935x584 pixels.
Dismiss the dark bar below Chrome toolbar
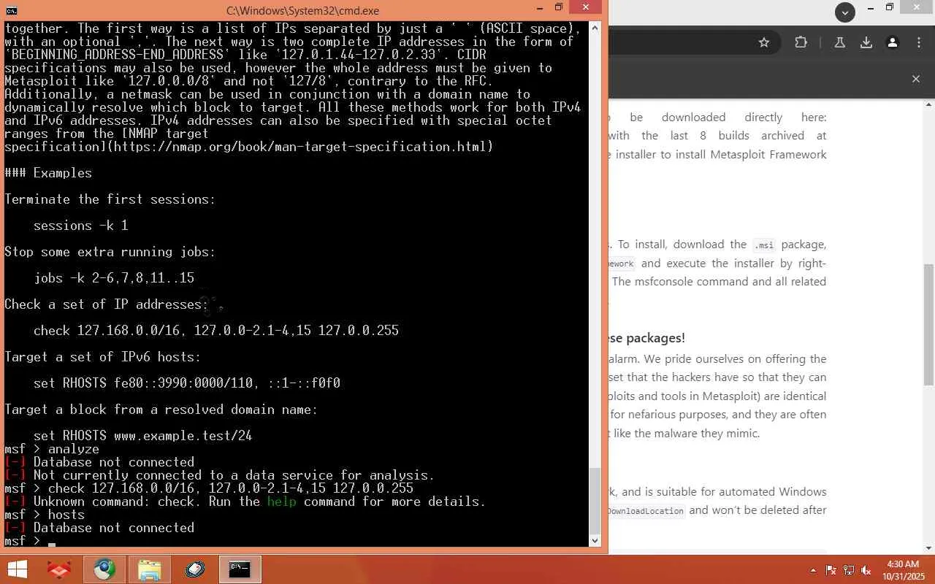click(x=916, y=79)
